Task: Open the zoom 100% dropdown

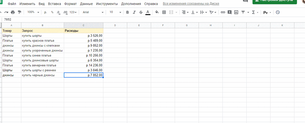Action: coord(33,12)
